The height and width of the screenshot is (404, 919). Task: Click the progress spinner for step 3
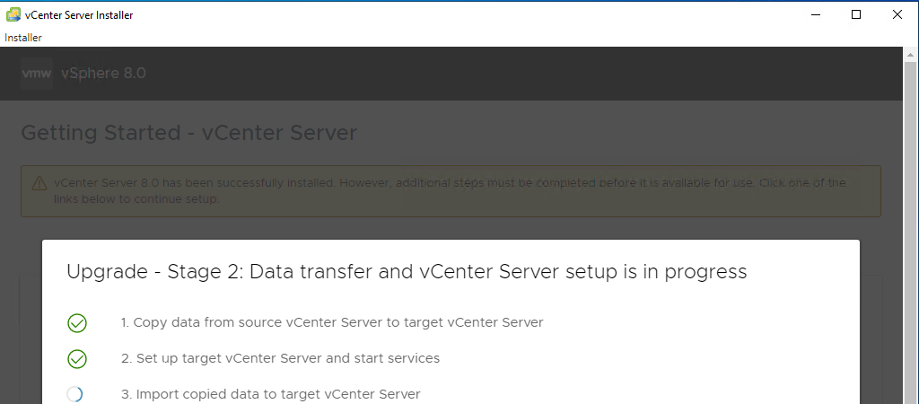[75, 394]
